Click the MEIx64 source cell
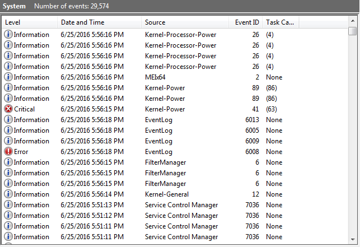Viewport: 360px width, 247px height. coord(155,77)
